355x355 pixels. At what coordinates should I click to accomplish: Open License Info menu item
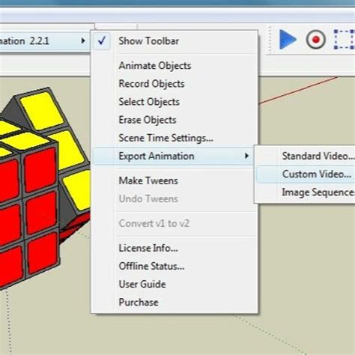point(175,248)
